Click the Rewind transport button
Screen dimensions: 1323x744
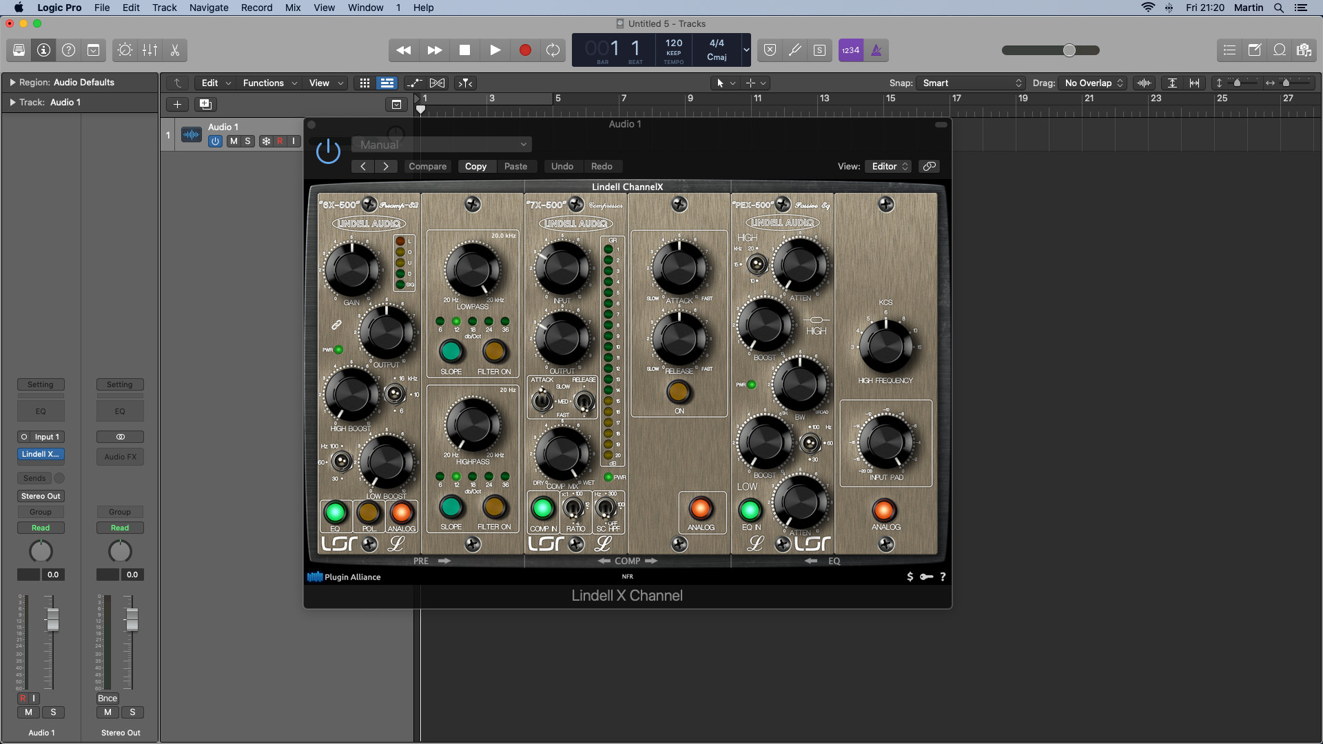pos(404,50)
